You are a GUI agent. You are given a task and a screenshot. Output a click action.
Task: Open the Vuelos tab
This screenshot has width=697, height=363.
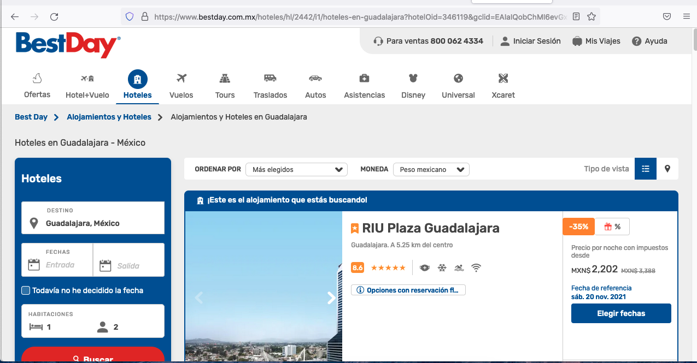(x=181, y=86)
